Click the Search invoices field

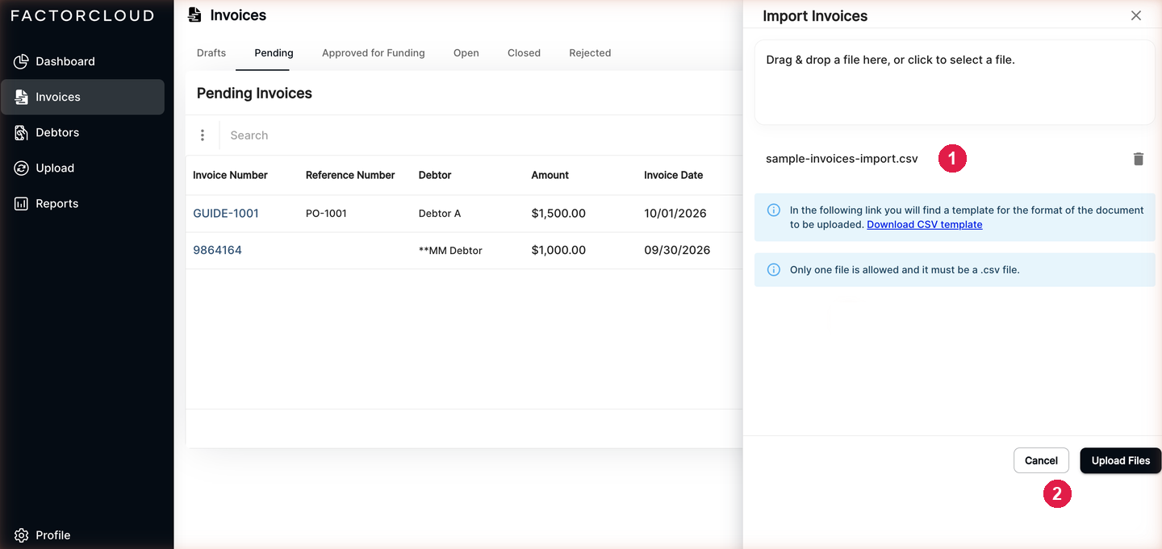pos(481,135)
